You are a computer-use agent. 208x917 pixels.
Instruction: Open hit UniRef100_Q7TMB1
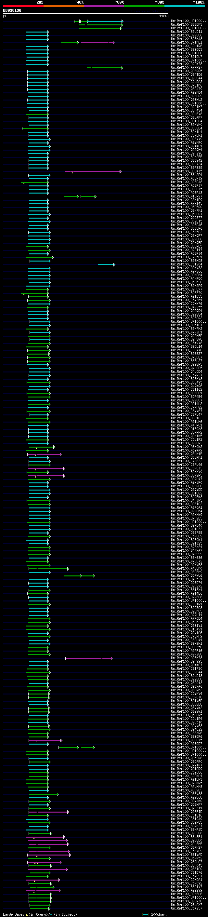pos(187,42)
